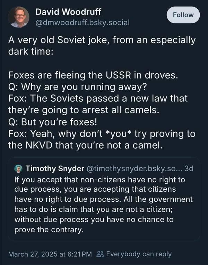This screenshot has height=265, width=208.
Task: Open Timothy Snyder's name in the quoted post
Action: coord(55,168)
